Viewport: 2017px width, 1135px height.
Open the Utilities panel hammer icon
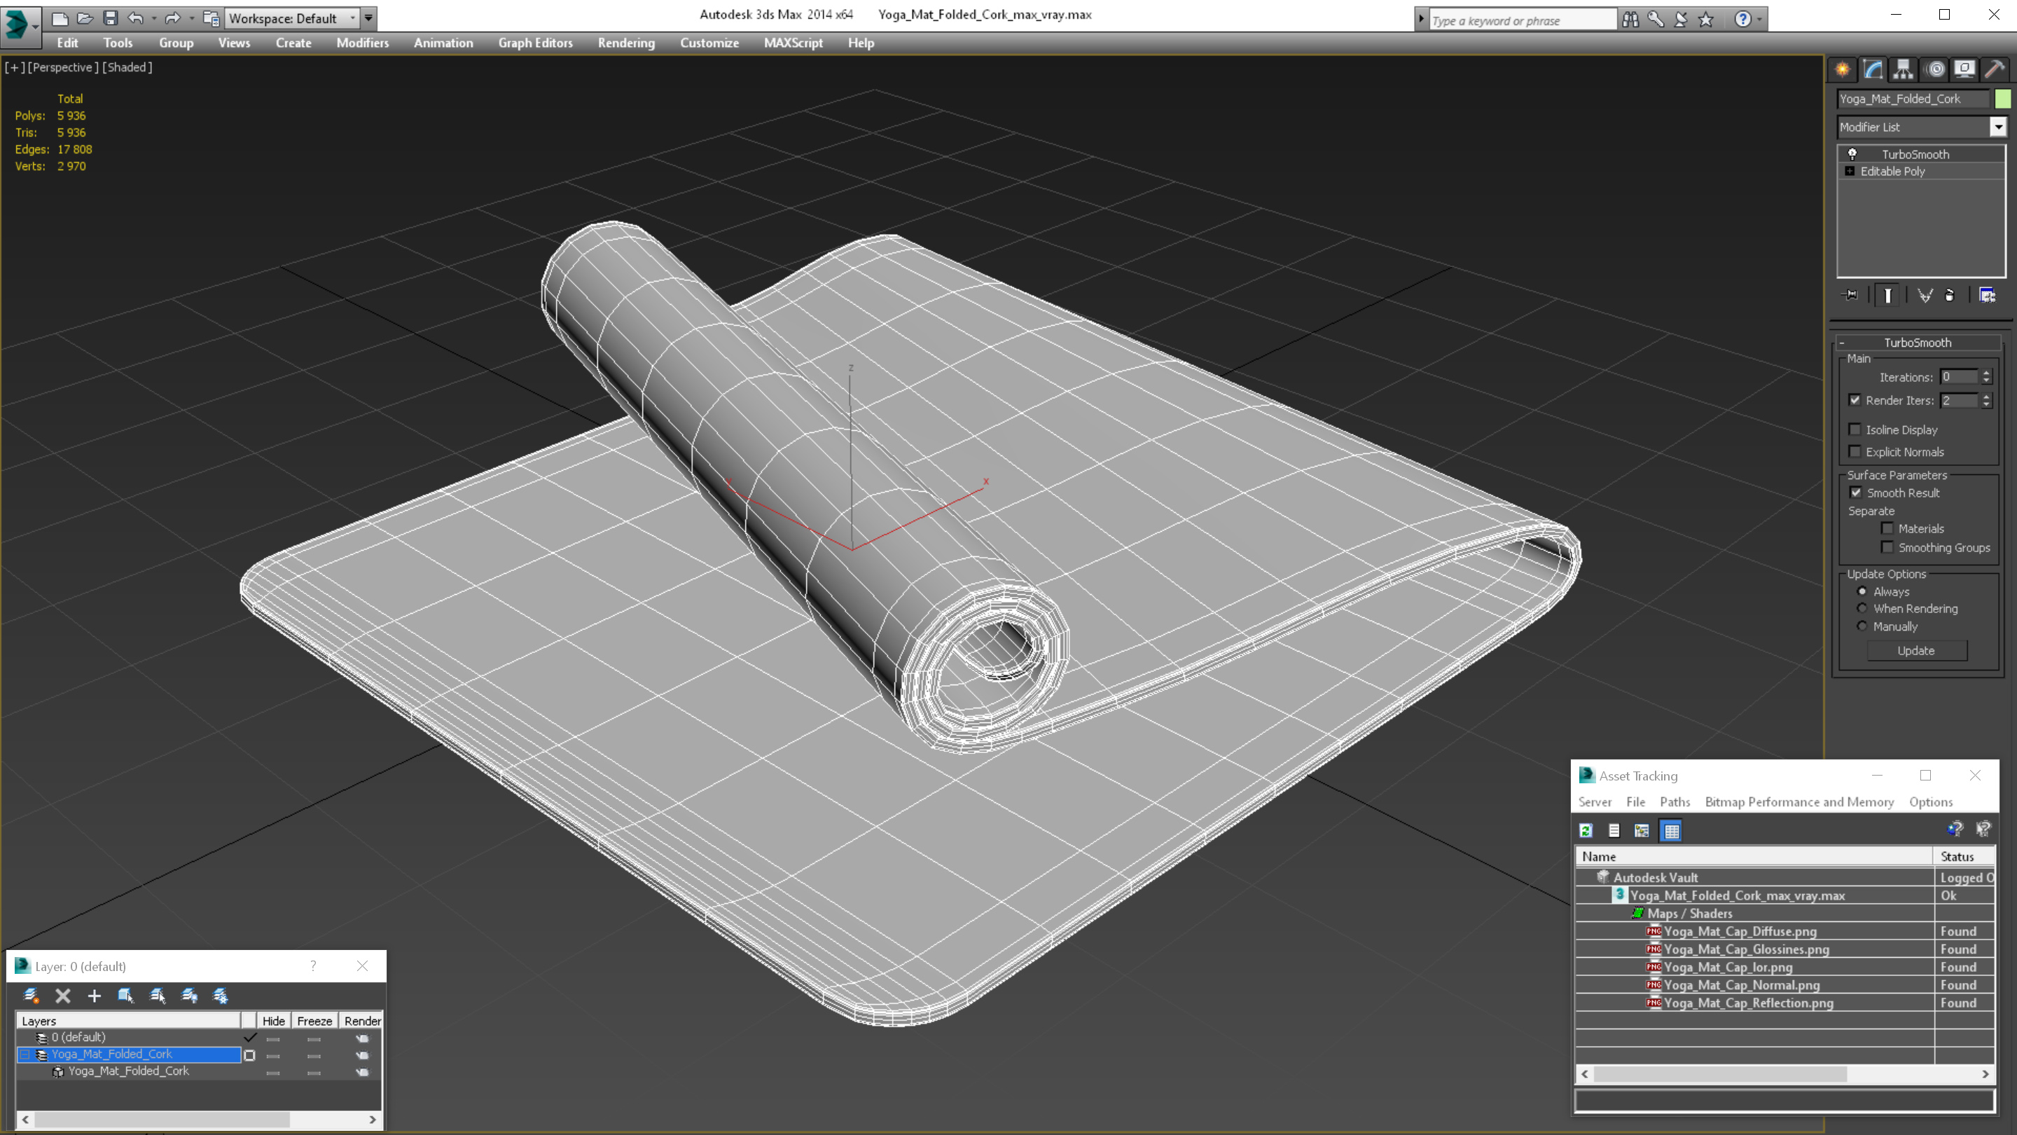[x=1995, y=70]
